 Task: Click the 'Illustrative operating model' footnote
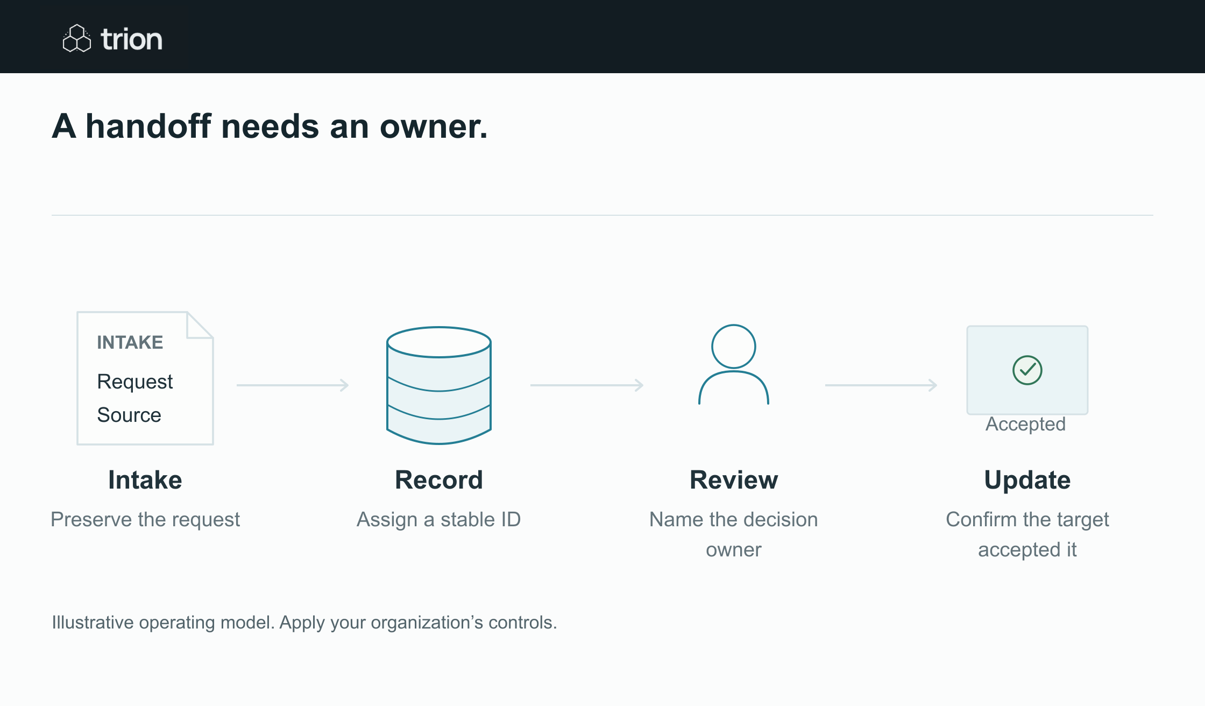click(x=304, y=622)
